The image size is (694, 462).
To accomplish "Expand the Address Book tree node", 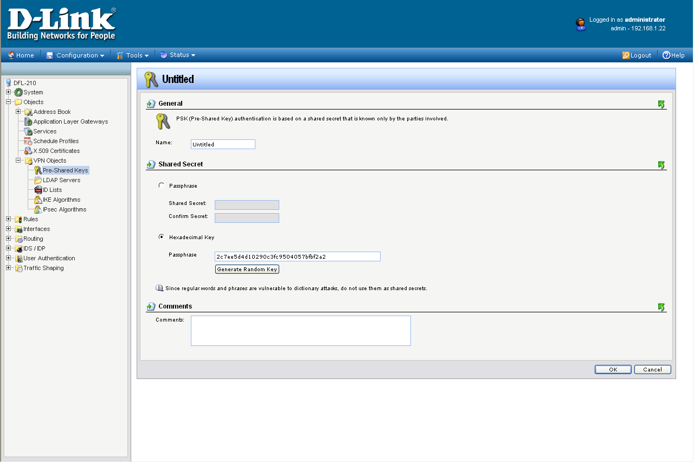I will pos(18,112).
